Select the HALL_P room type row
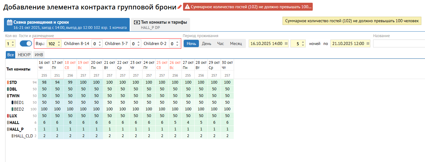The width and height of the screenshot is (425, 162). (x=120, y=129)
